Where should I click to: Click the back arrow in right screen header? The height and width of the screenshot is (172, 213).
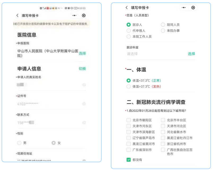(127, 8)
